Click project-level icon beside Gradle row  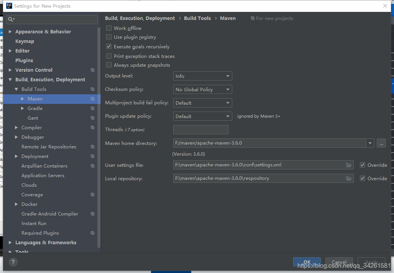pos(92,109)
